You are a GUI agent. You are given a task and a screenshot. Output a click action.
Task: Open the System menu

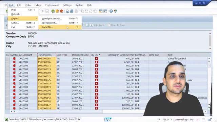click(x=79, y=5)
